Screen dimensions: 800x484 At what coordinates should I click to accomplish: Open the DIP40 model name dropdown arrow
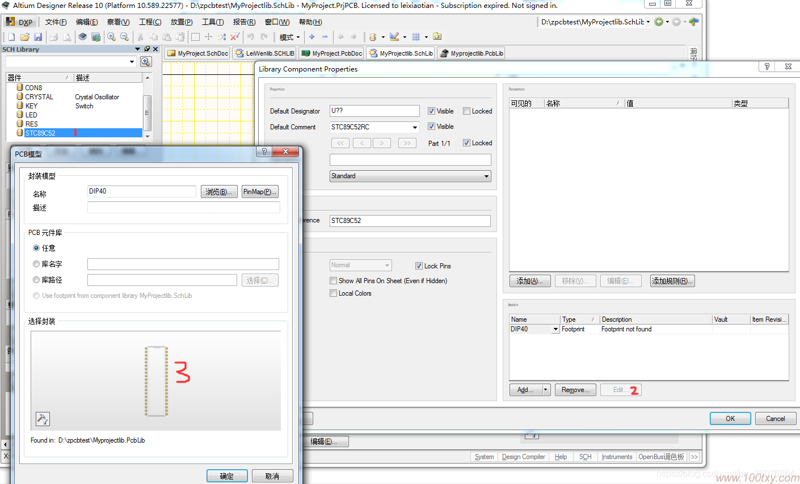coord(555,329)
